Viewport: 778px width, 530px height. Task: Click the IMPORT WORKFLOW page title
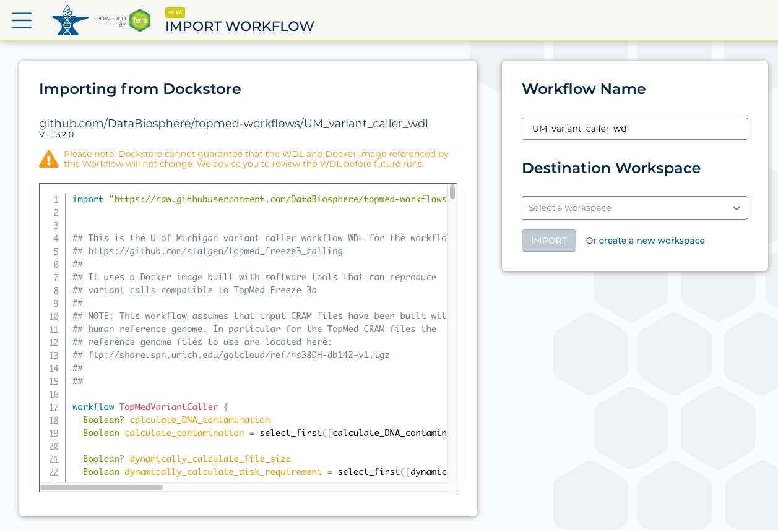pos(239,26)
